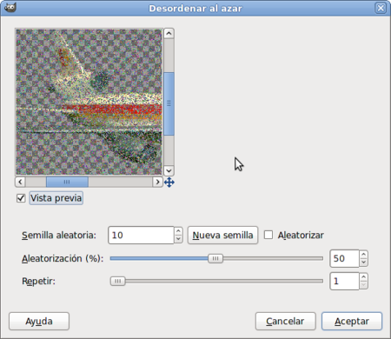Image resolution: width=391 pixels, height=339 pixels.
Task: Click the preview navigation cross-arrows icon
Action: coord(169,183)
